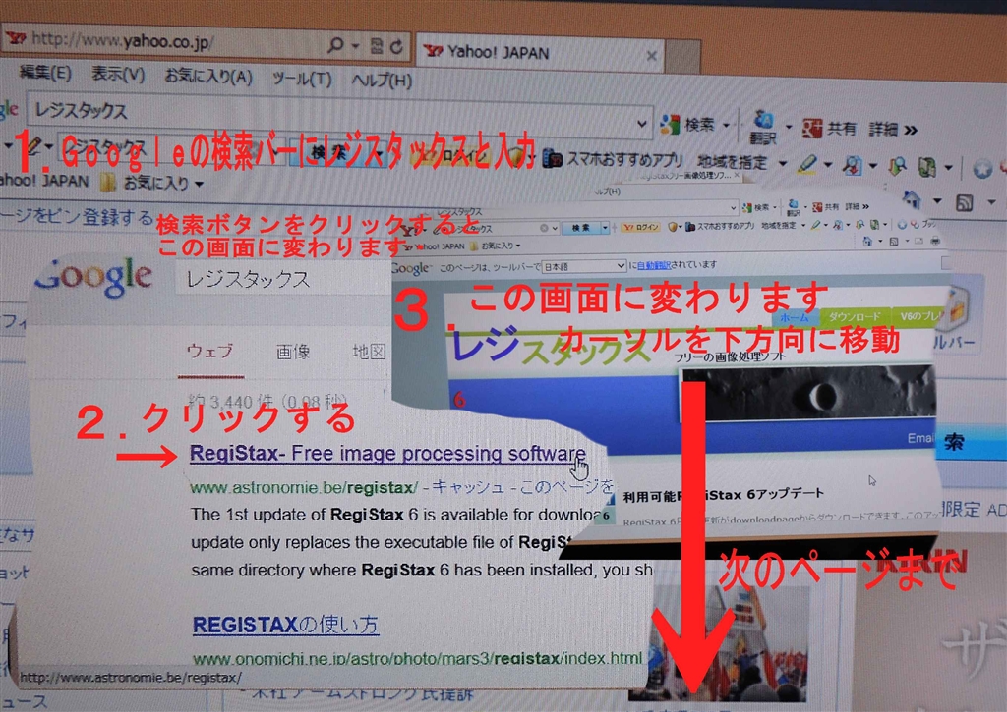
Task: Open お気に入り folder in inset window favorites bar
Action: click(x=496, y=246)
